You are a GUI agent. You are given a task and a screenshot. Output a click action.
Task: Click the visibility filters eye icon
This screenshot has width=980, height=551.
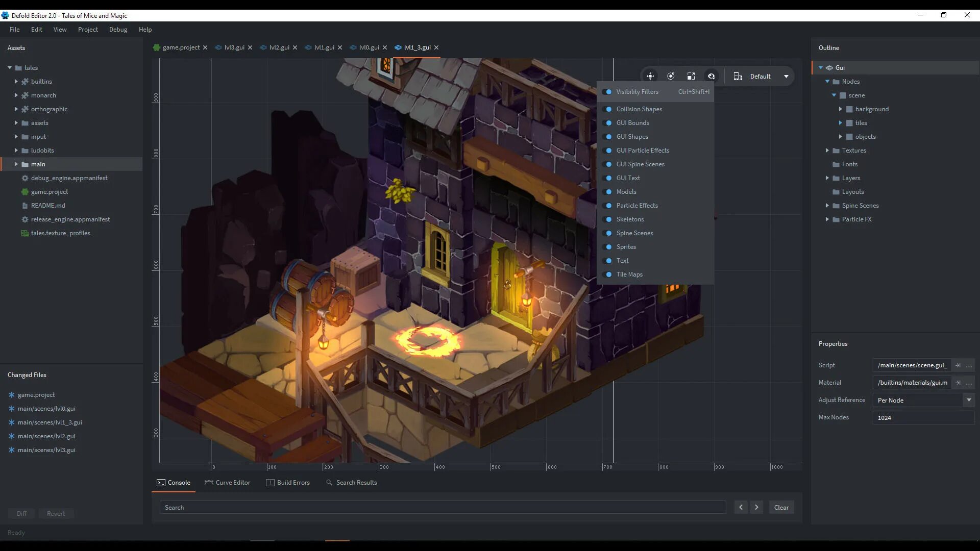coord(712,76)
